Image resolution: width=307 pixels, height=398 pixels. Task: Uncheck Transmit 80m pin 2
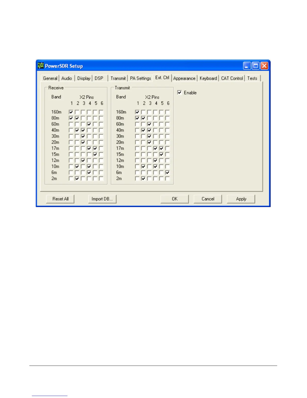click(143, 118)
